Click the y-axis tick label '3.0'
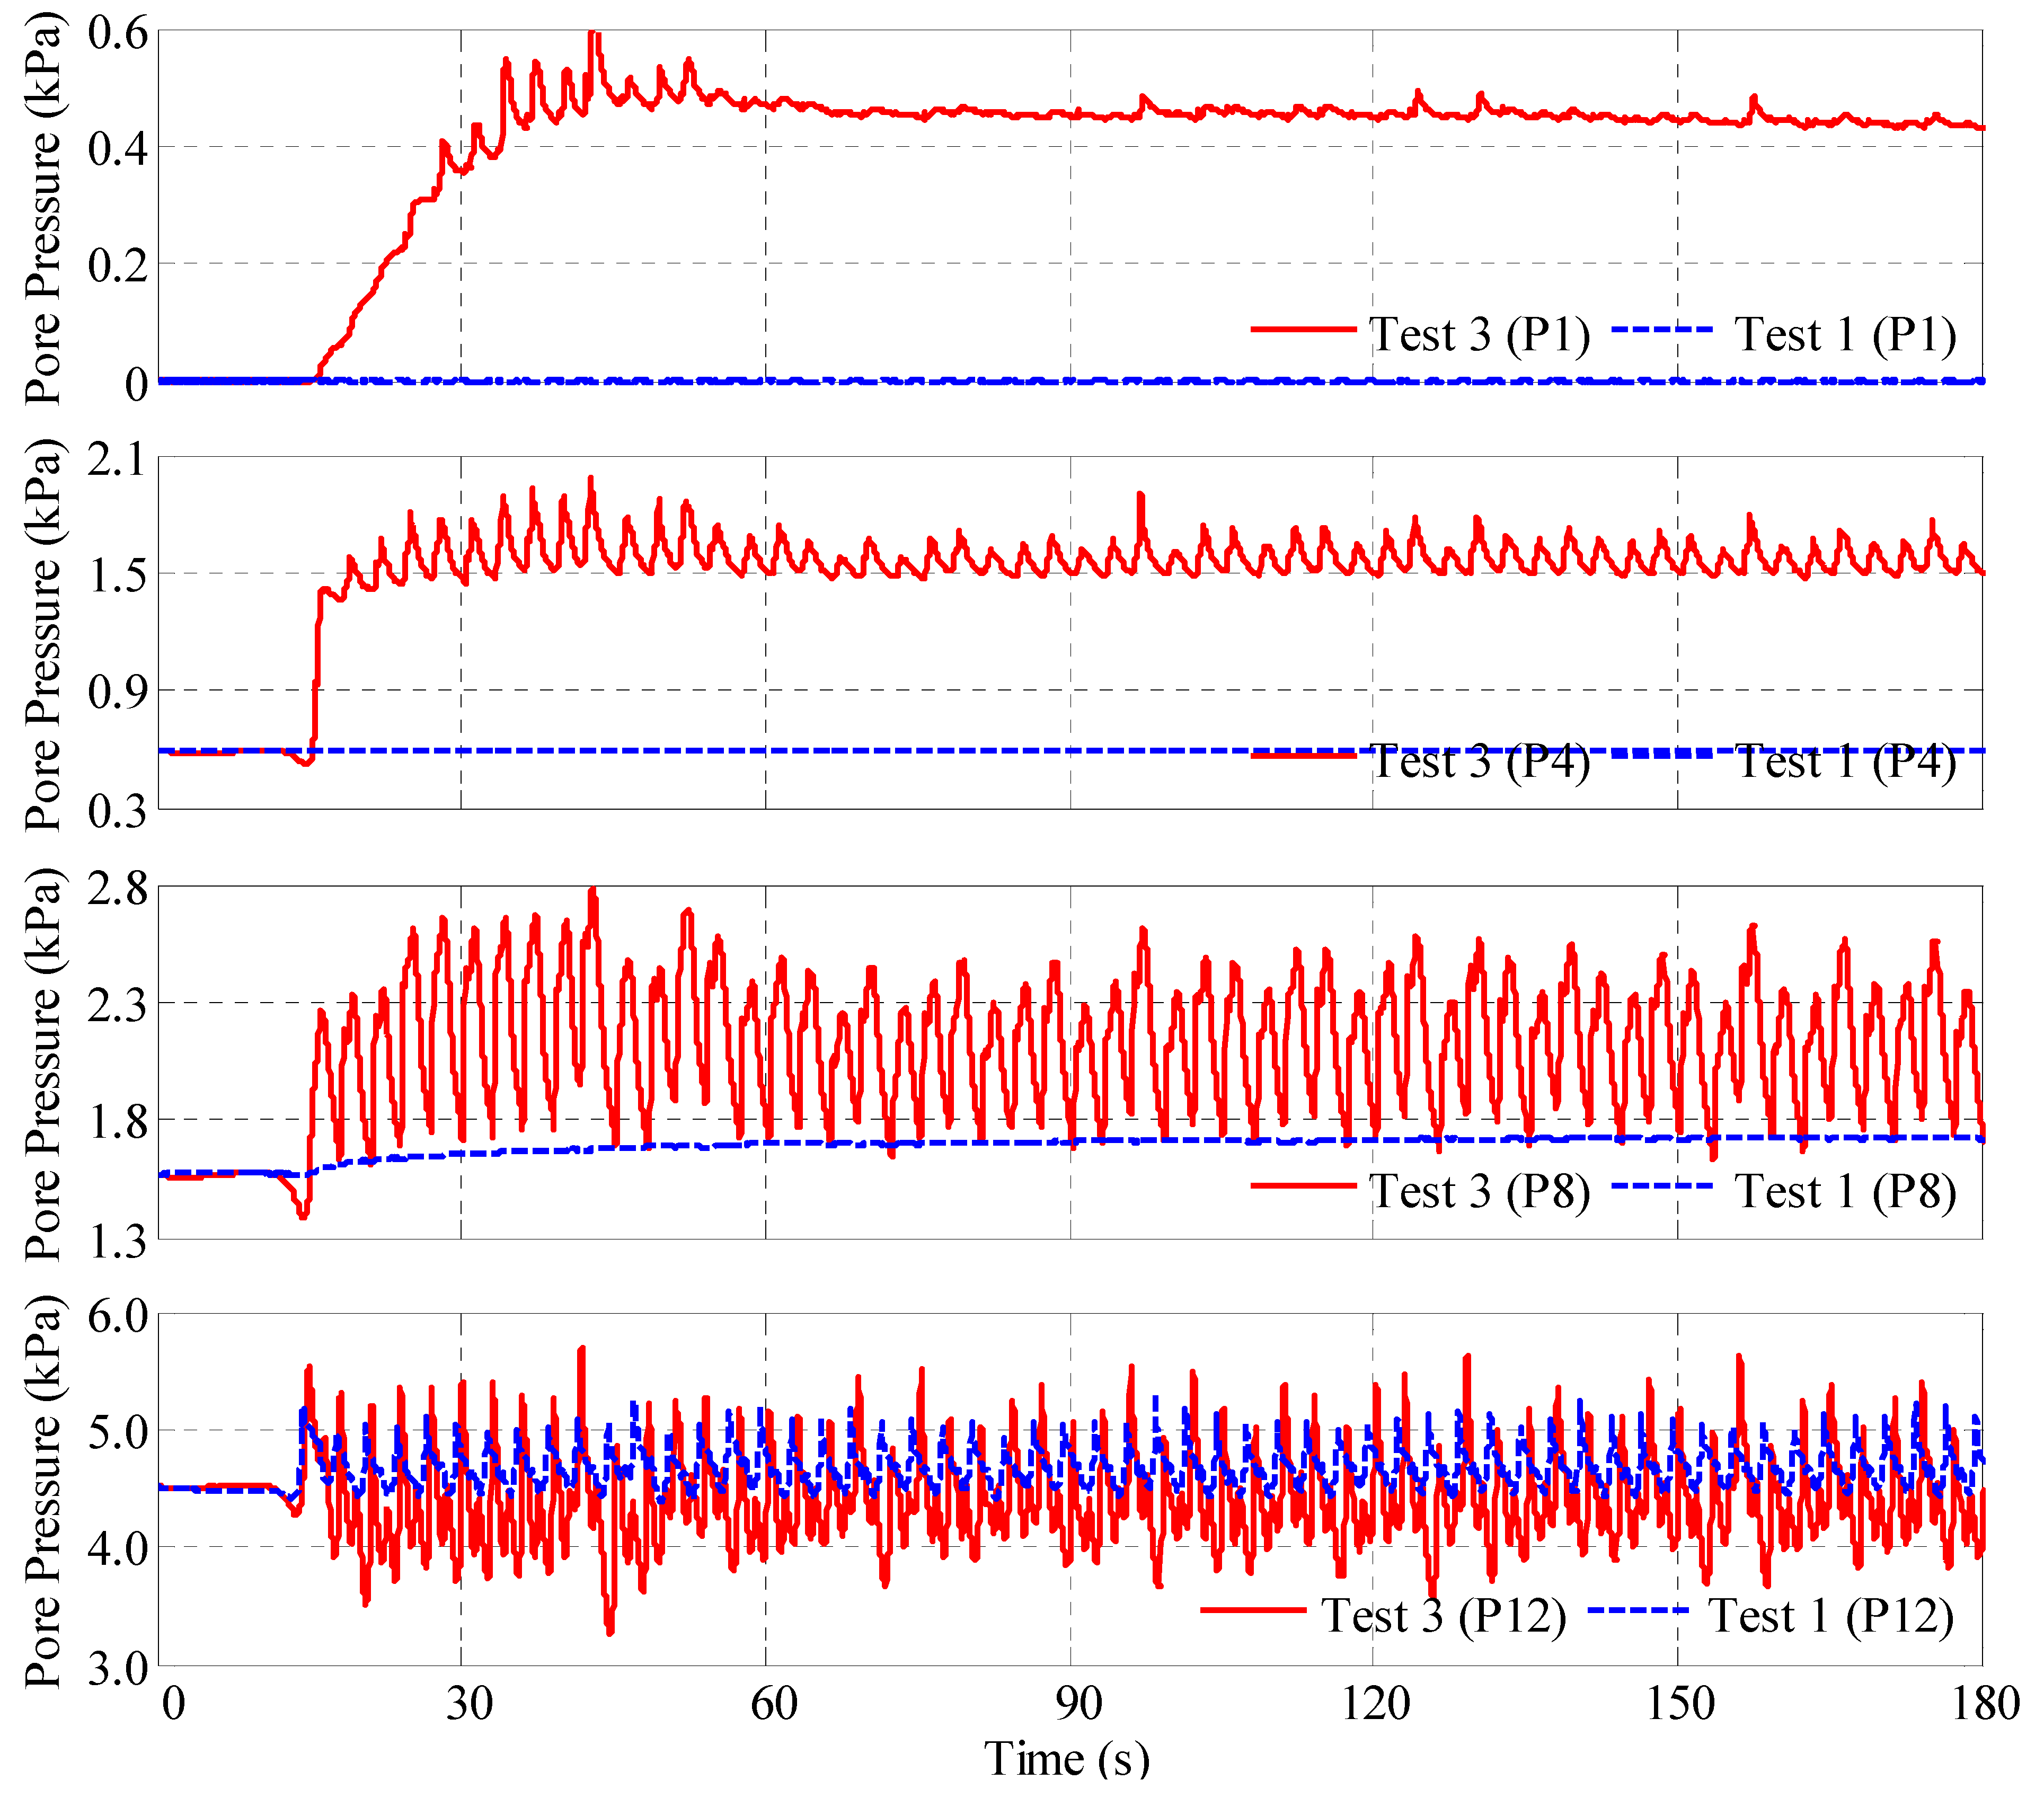The image size is (2044, 1798). 118,1668
